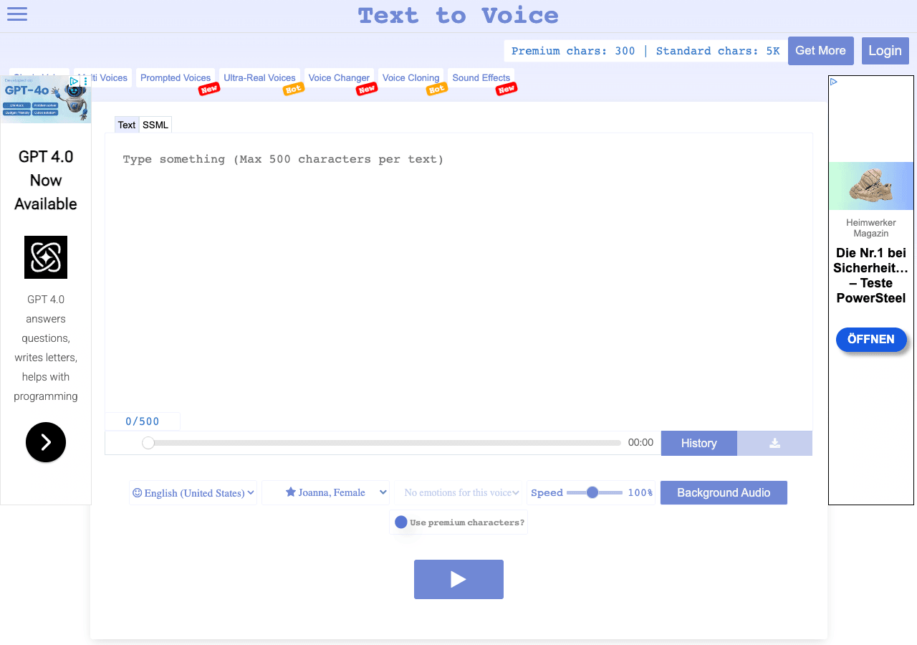The image size is (917, 645).
Task: Click the Die Nr.1 bei Sicherheit ad headline
Action: (871, 275)
